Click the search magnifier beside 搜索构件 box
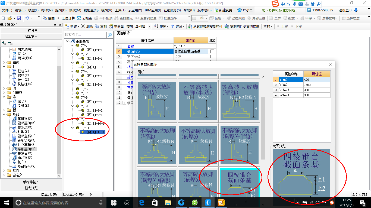 110,35
